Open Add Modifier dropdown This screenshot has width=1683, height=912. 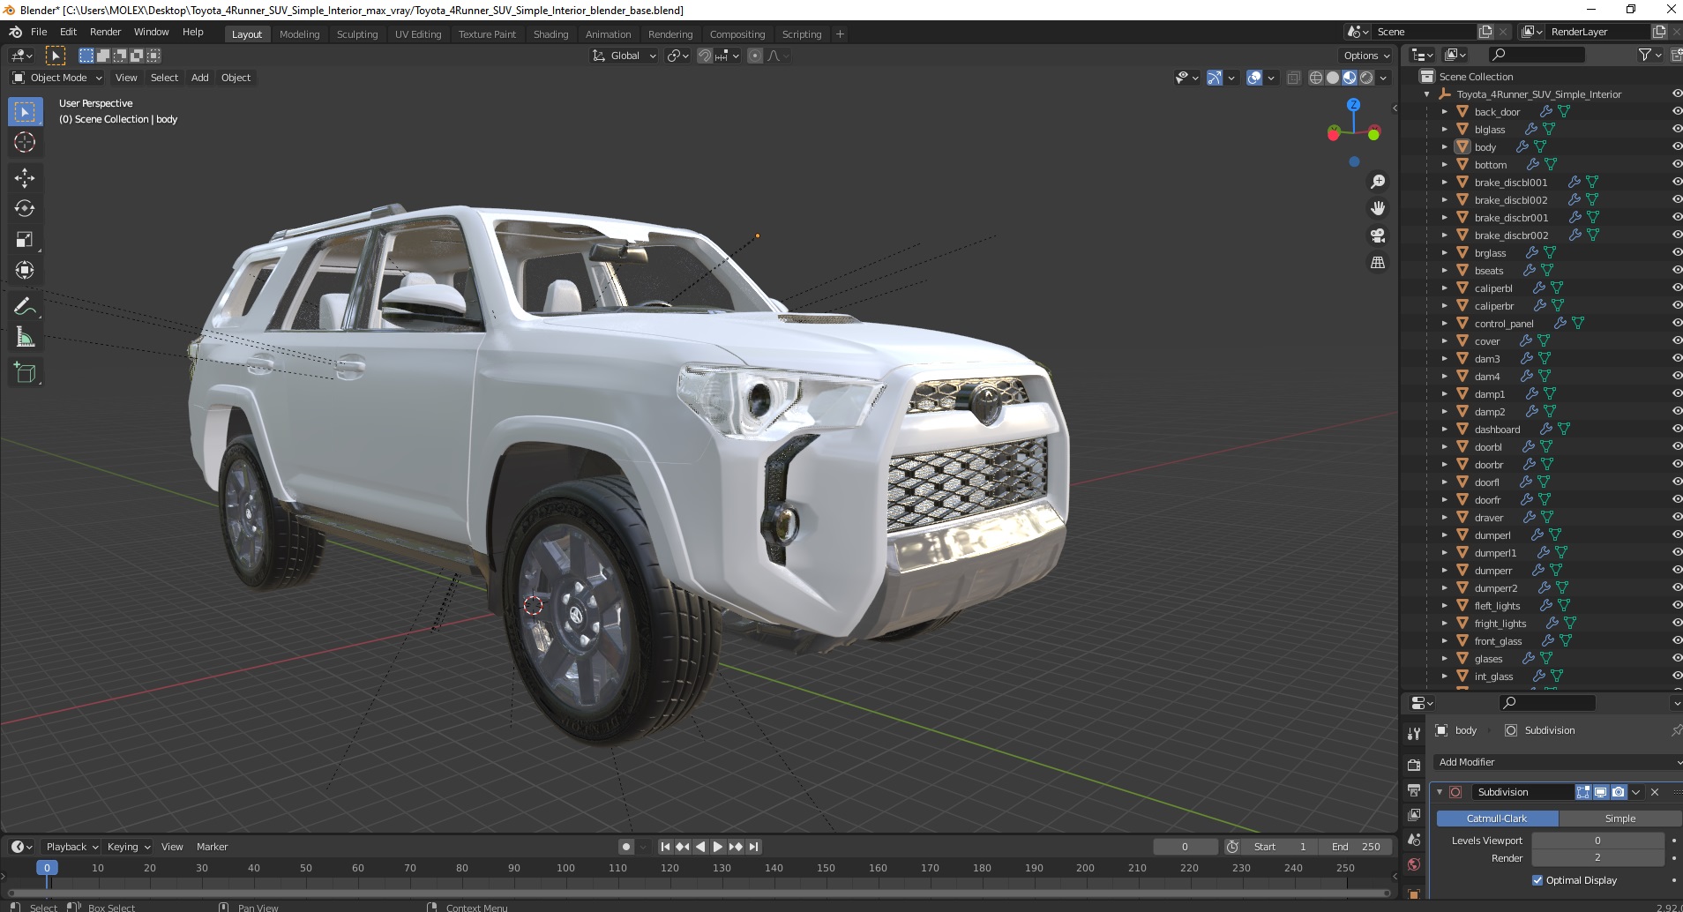1557,762
